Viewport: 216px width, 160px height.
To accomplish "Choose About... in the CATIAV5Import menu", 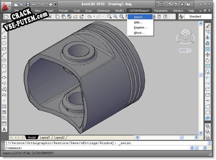I will point(140,33).
